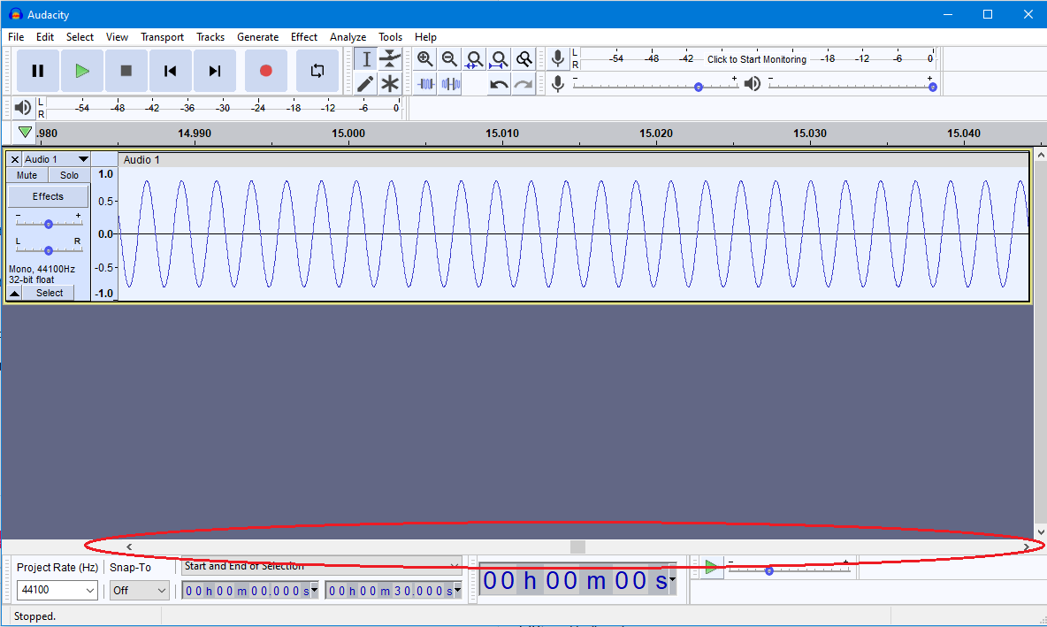Zoom in on the waveform

click(x=425, y=58)
